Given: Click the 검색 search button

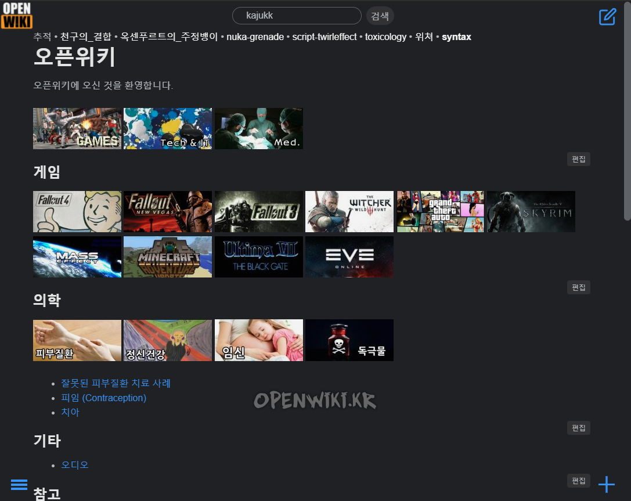Looking at the screenshot, I should point(380,16).
